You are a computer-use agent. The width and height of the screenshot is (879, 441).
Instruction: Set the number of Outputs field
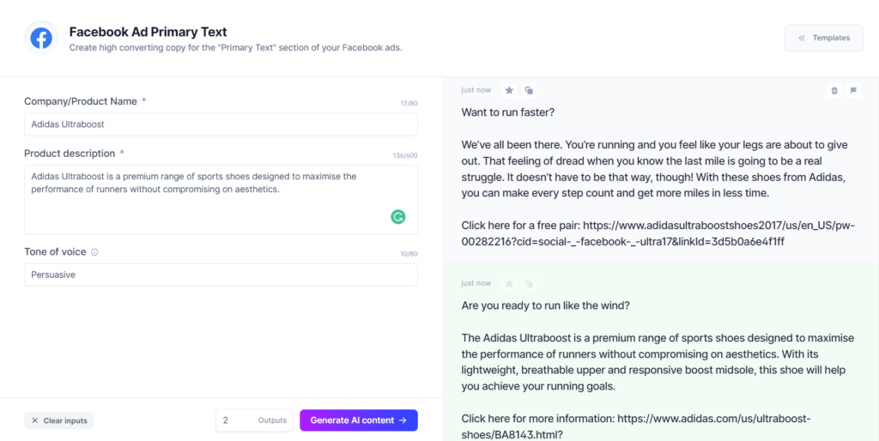254,420
